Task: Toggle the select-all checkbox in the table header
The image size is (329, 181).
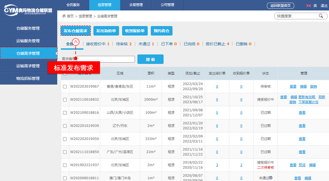Action: [65, 74]
